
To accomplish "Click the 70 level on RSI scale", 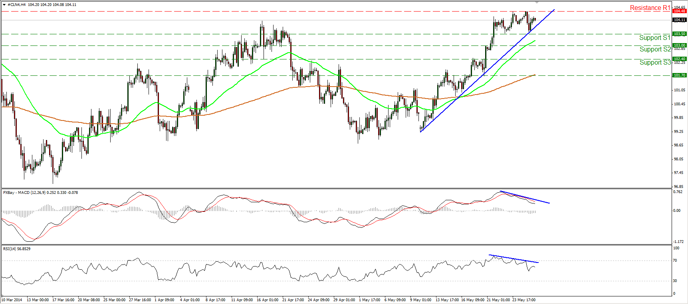I will click(675, 261).
